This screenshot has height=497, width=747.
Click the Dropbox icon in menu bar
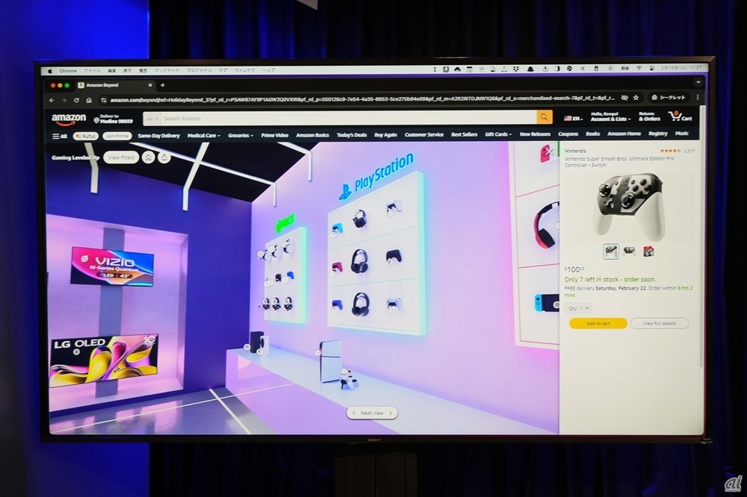click(516, 69)
